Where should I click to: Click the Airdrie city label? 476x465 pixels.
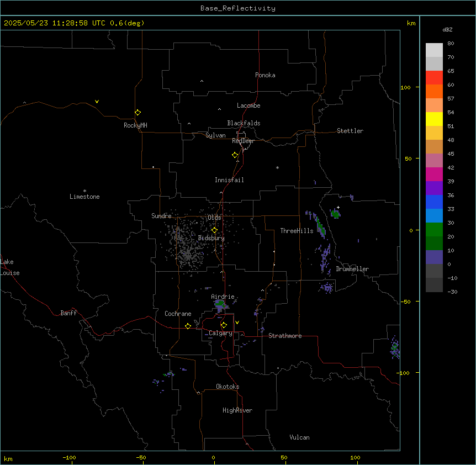[x=223, y=297]
